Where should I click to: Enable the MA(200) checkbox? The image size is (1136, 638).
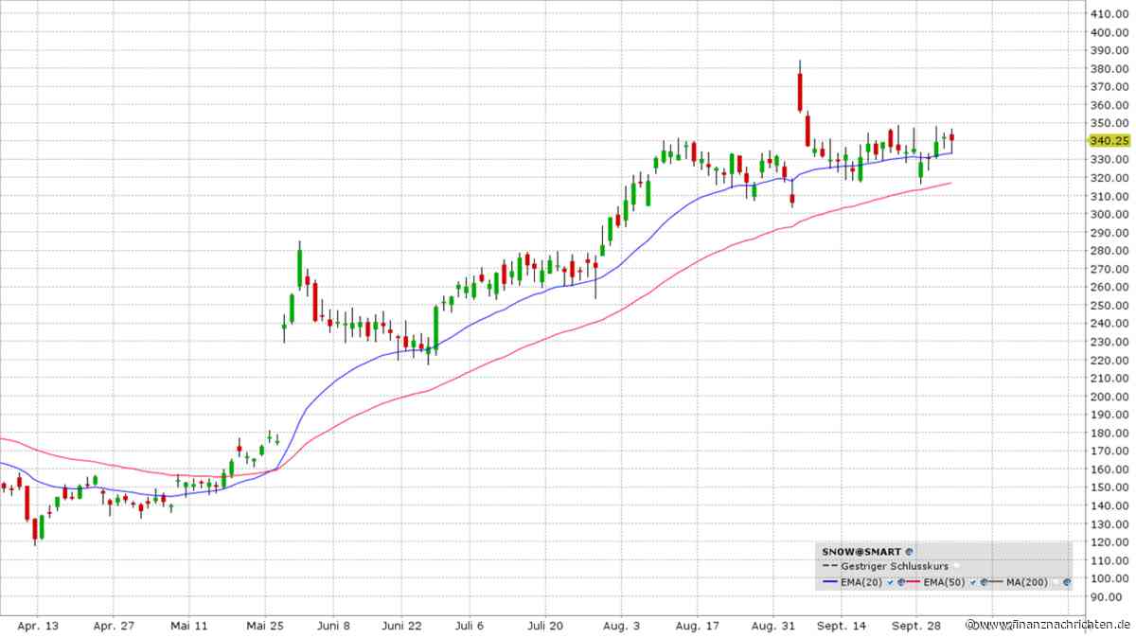[1056, 582]
